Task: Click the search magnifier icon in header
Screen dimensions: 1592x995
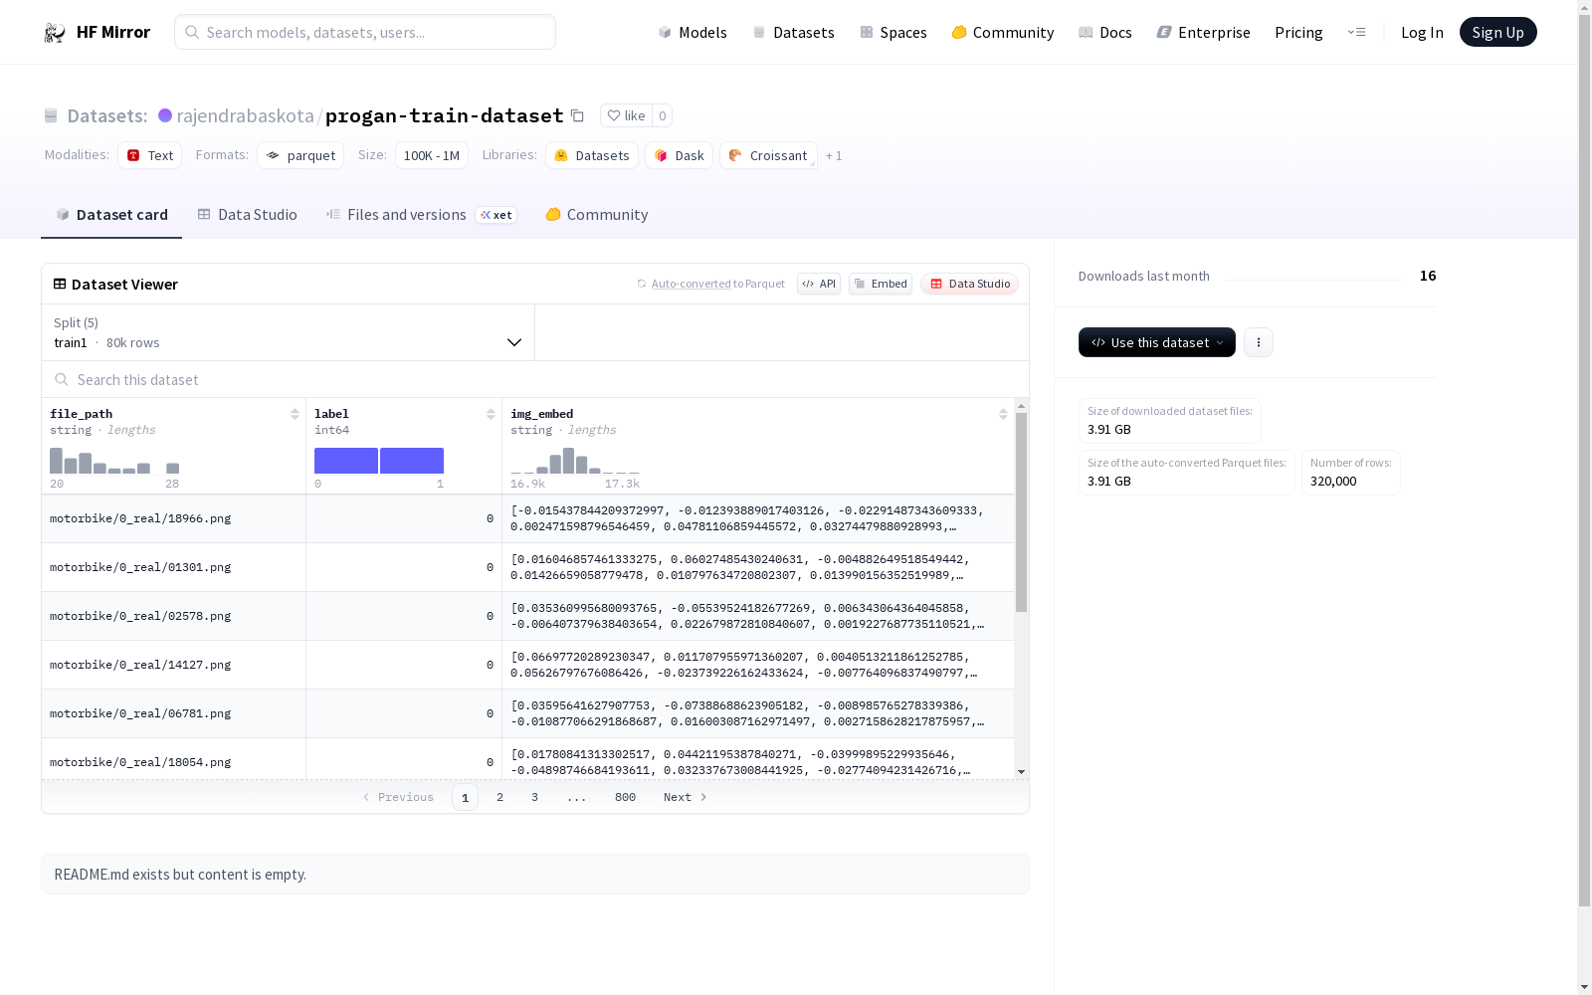Action: pyautogui.click(x=192, y=32)
